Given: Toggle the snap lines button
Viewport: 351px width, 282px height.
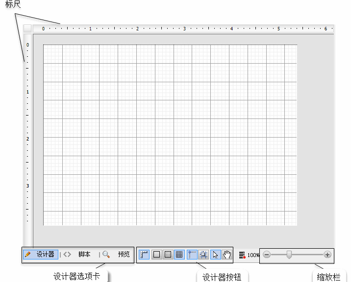Looking at the screenshot, I should click(x=192, y=255).
